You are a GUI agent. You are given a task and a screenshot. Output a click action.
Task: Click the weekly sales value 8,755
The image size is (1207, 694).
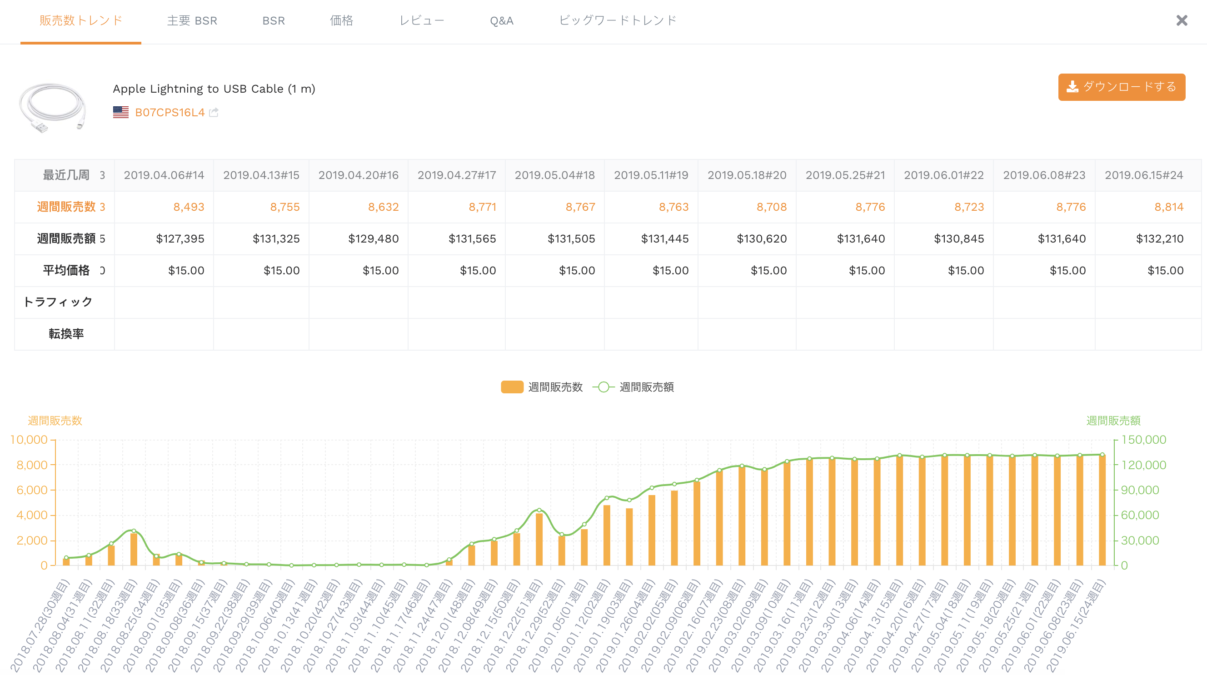click(x=284, y=208)
